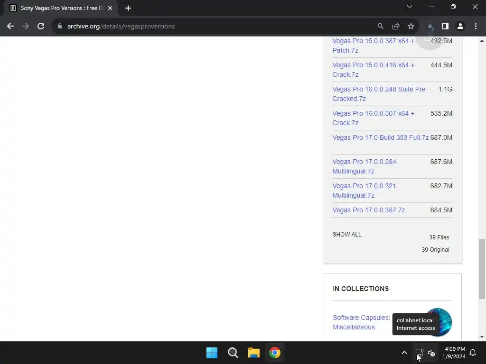Click the scrollbar up arrow
Screen dimensions: 486x364
(482, 41)
